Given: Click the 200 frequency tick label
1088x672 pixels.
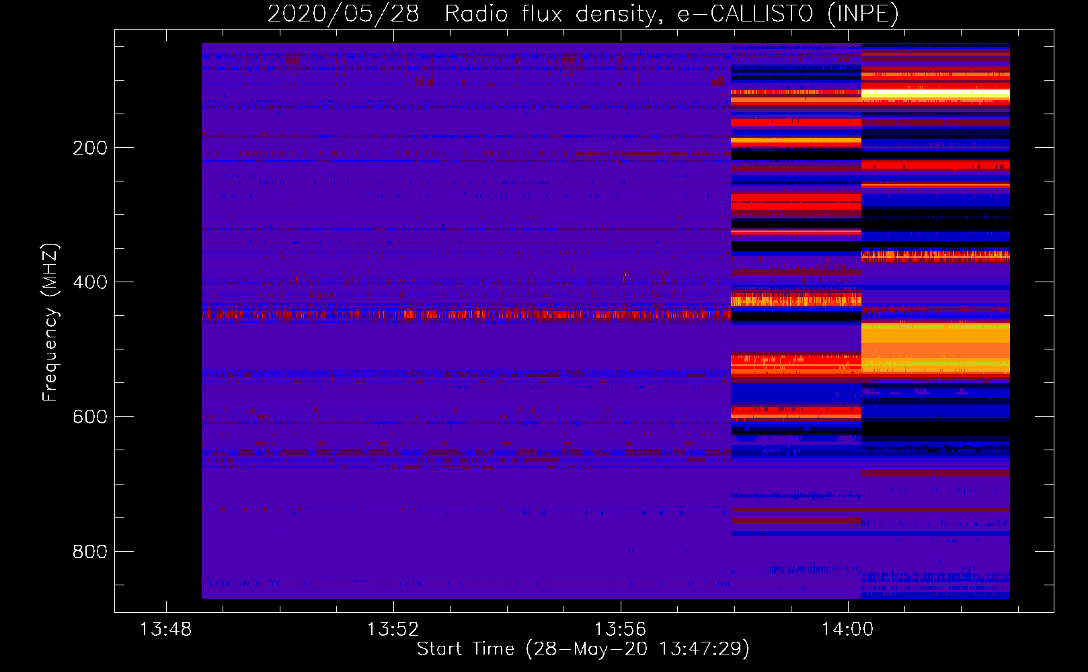Looking at the screenshot, I should click(x=90, y=148).
